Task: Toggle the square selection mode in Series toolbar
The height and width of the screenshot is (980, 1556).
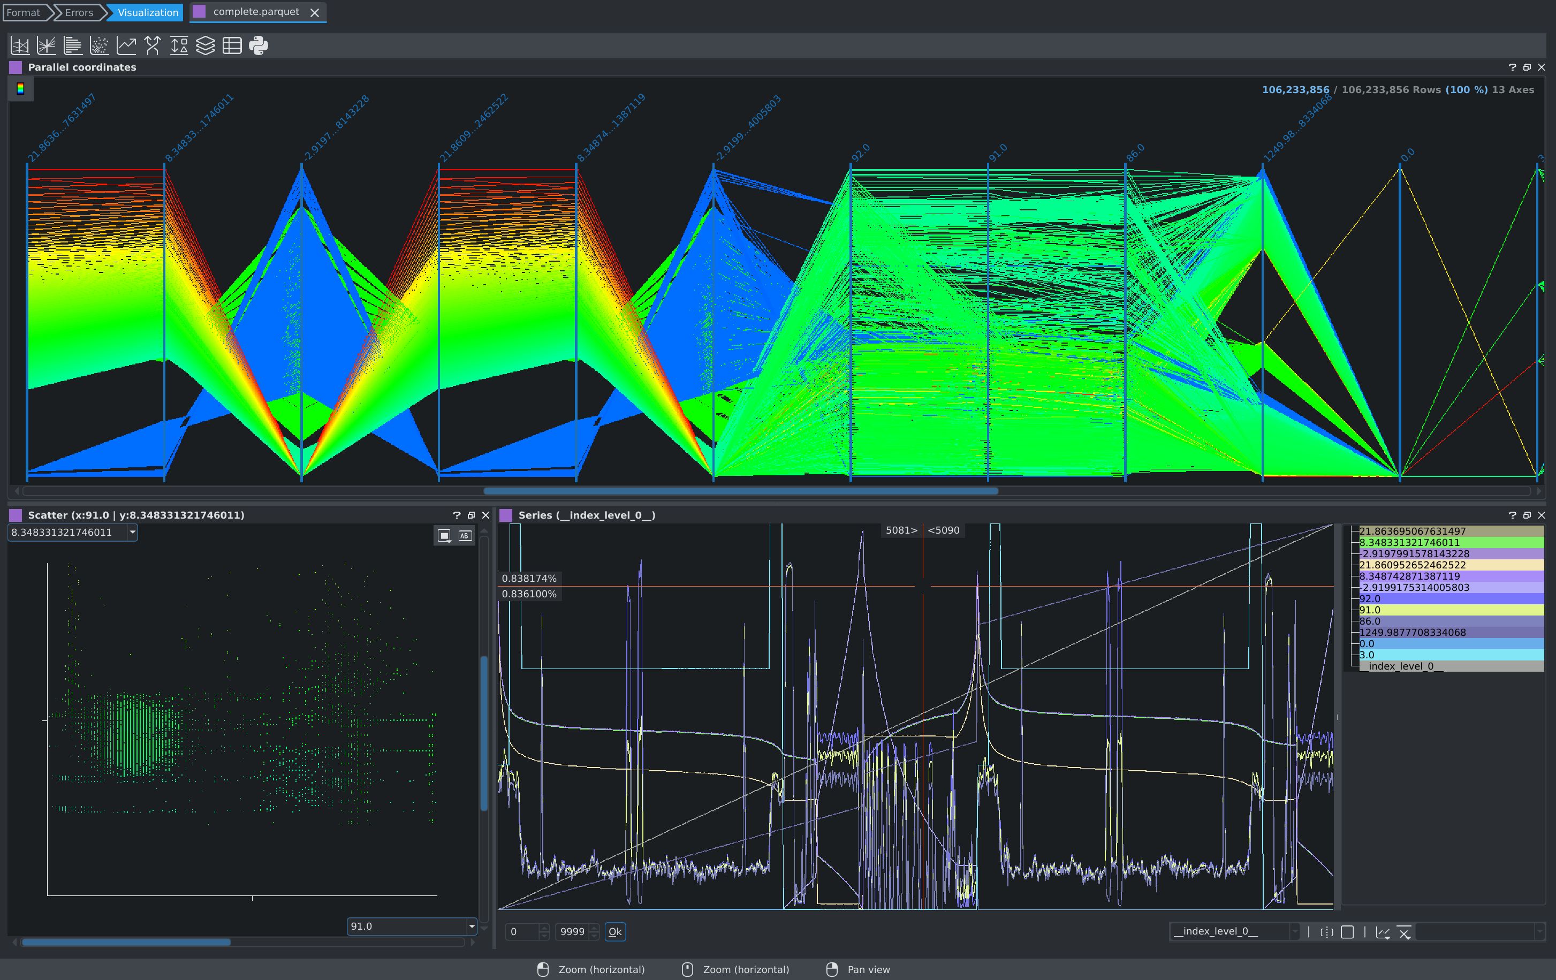Action: click(x=1347, y=931)
